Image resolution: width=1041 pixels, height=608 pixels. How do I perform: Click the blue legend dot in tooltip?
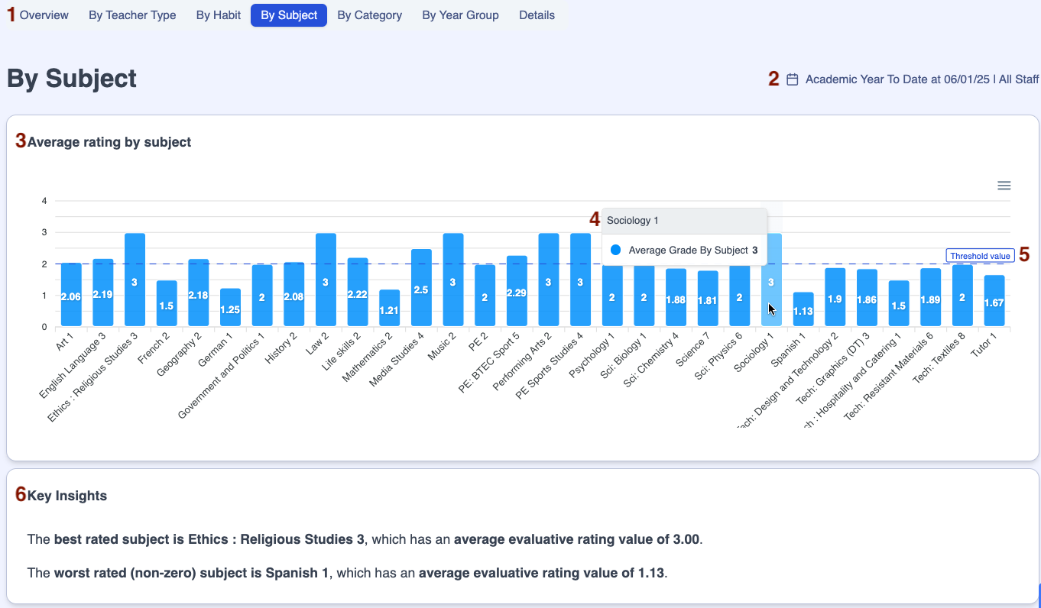[616, 250]
